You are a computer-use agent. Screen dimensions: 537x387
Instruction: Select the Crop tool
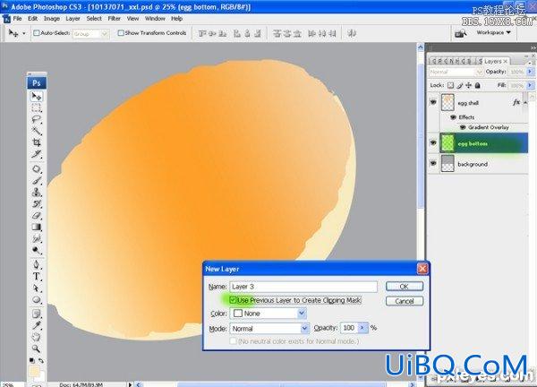[37, 142]
